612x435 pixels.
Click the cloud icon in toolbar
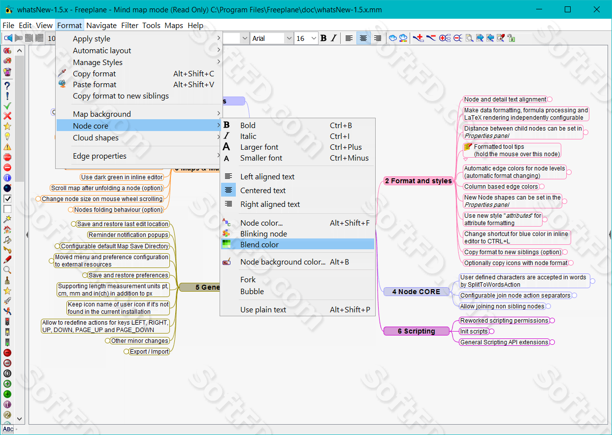click(x=392, y=38)
